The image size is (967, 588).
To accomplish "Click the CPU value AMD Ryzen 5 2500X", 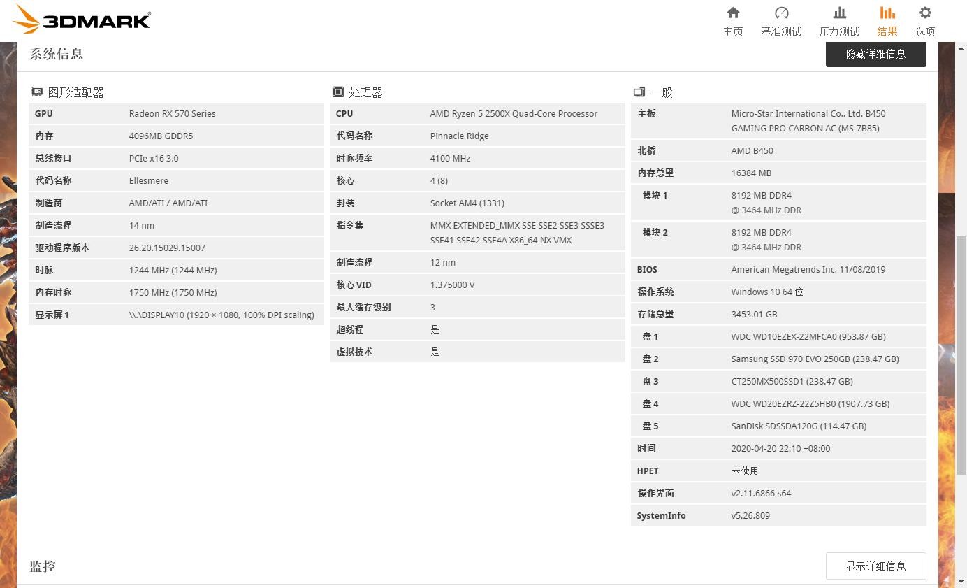I will coord(514,113).
